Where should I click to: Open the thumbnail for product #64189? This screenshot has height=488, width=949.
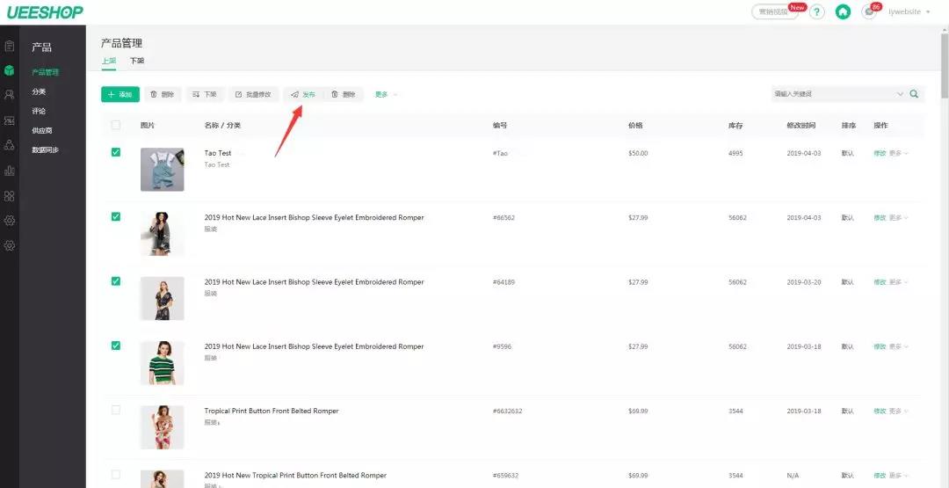coord(163,298)
